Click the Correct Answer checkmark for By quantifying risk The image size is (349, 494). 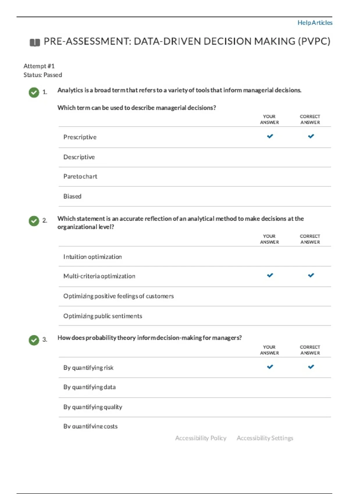click(311, 367)
